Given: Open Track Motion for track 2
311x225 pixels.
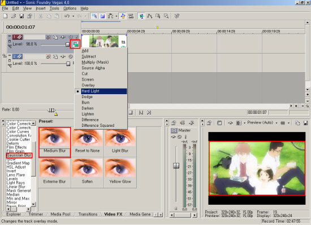Looking at the screenshot, I should point(55,57).
